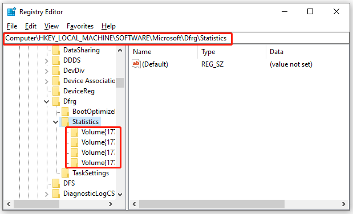Select the Dfrg folder icon
This screenshot has width=353, height=214.
point(56,101)
